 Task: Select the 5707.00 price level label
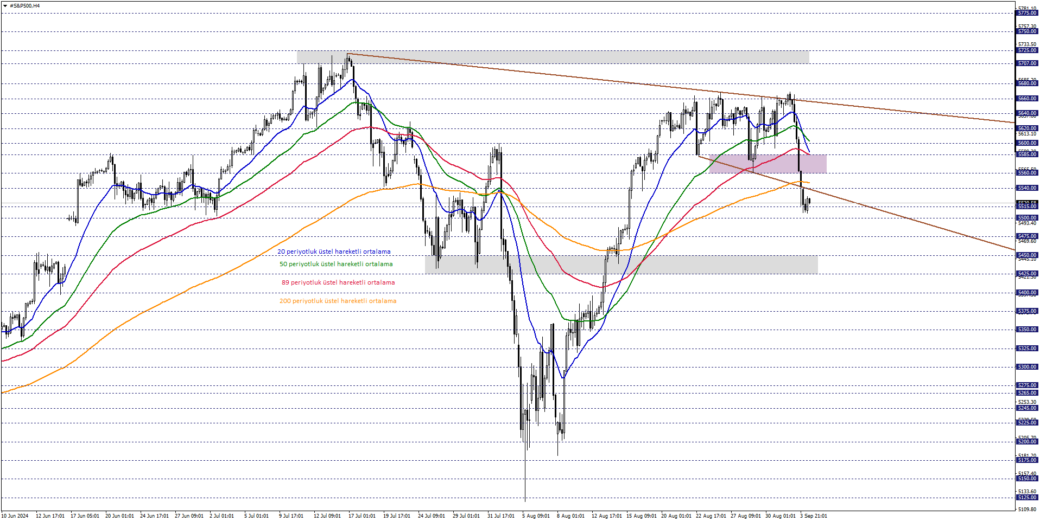coord(1027,63)
